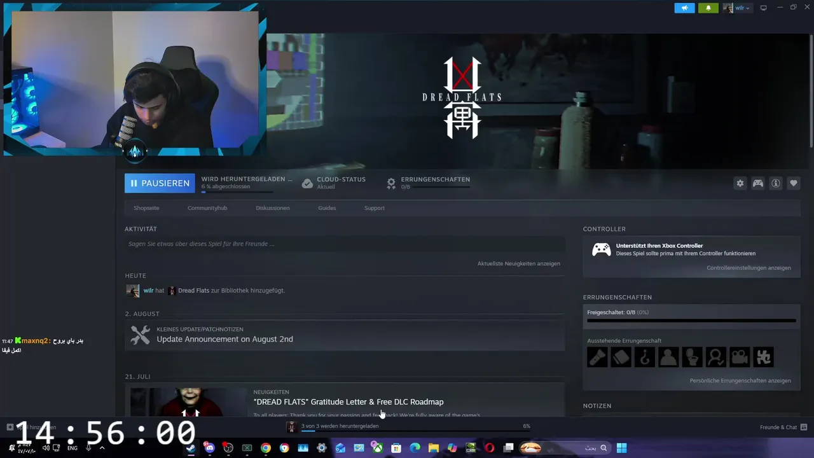Open File Explorer from the taskbar
Image resolution: width=814 pixels, height=458 pixels.
coord(434,448)
